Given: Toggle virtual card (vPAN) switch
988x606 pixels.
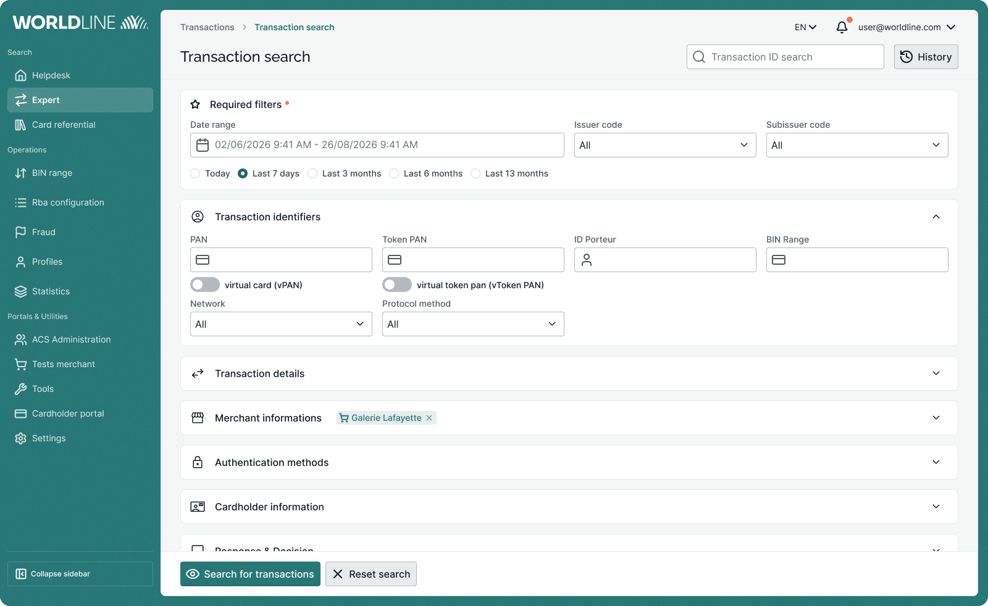Looking at the screenshot, I should (x=205, y=284).
